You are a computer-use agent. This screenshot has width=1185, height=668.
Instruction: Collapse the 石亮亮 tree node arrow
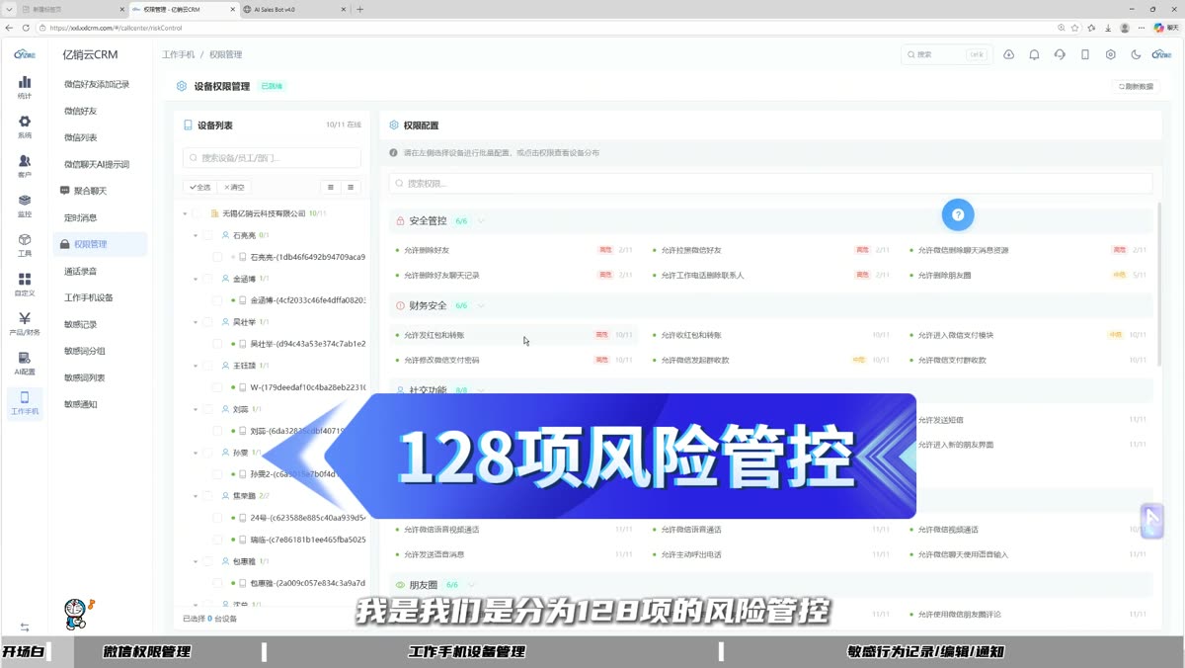pyautogui.click(x=196, y=235)
